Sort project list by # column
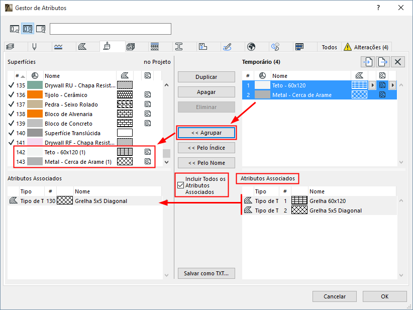 coord(20,76)
